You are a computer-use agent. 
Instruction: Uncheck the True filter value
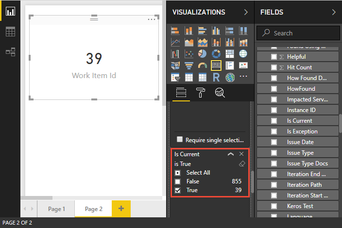pyautogui.click(x=177, y=190)
